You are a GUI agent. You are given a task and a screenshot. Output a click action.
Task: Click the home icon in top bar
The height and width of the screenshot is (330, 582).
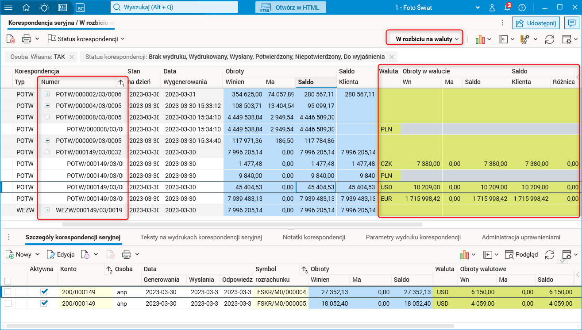pyautogui.click(x=27, y=8)
